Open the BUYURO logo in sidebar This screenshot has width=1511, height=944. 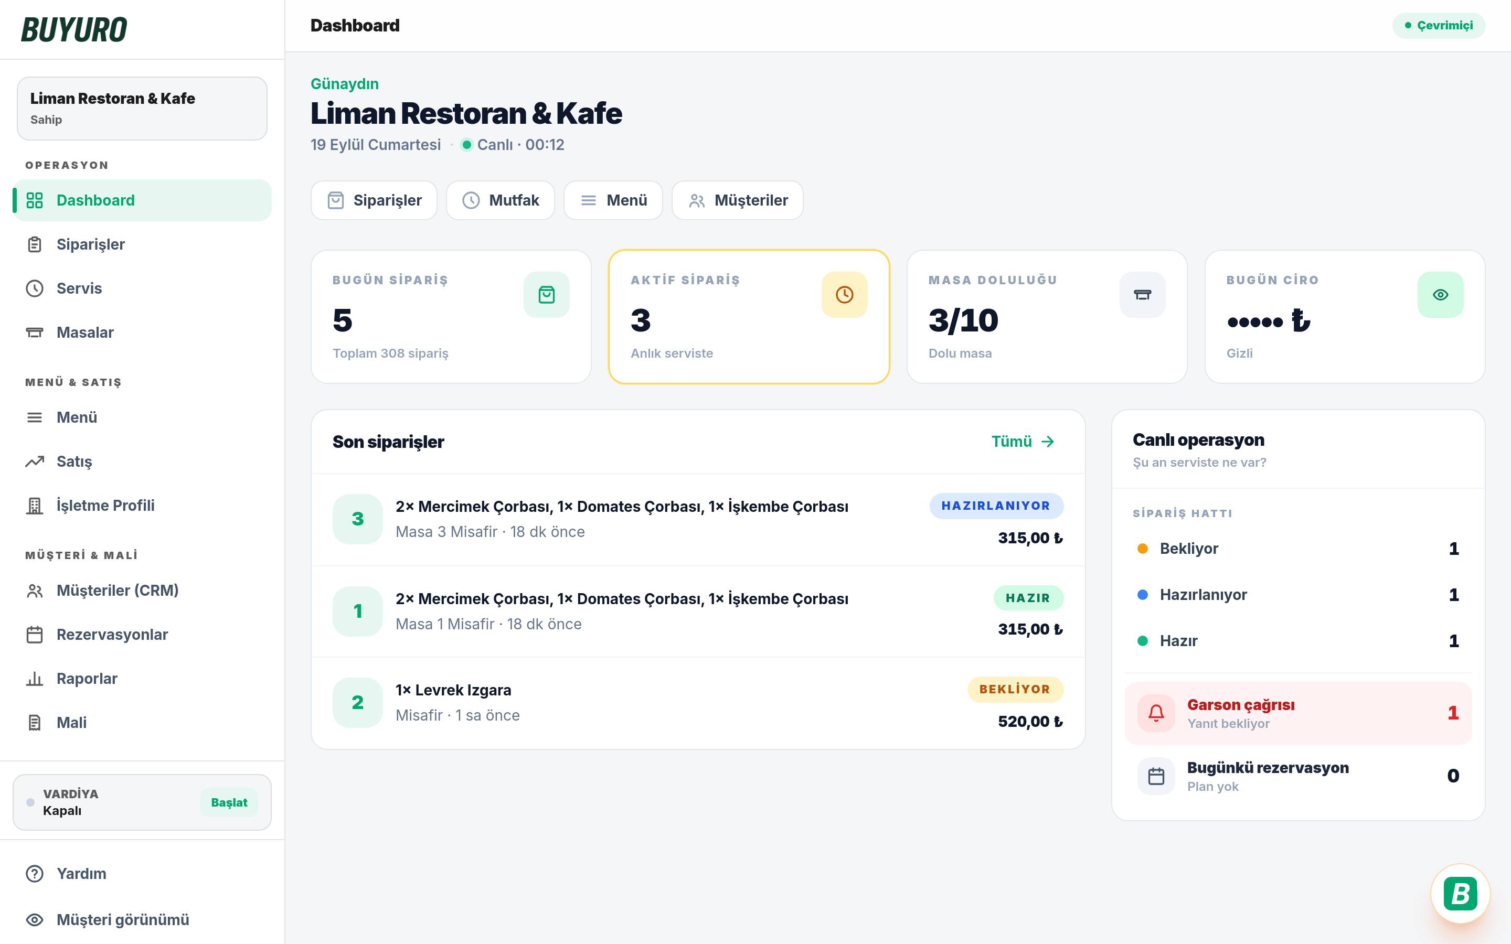click(73, 29)
